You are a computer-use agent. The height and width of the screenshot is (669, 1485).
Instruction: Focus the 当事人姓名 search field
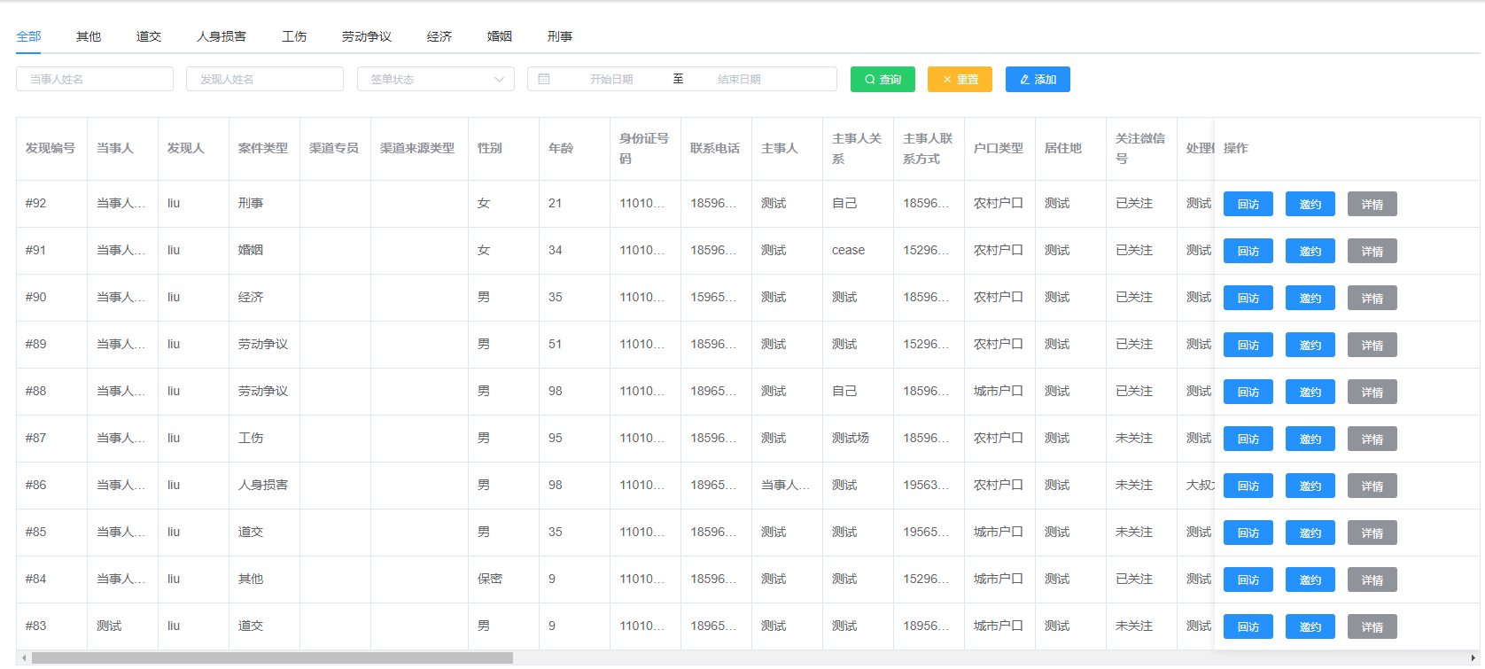point(95,79)
